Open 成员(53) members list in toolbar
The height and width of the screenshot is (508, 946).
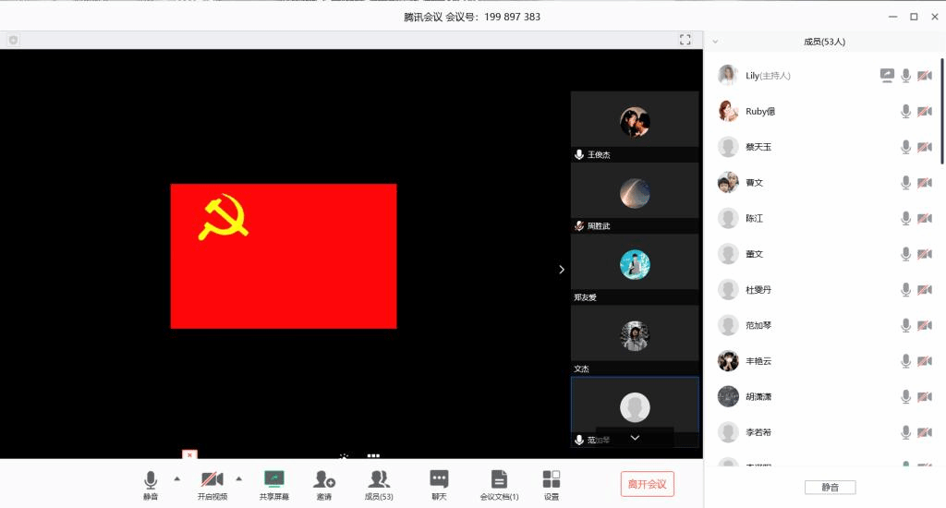[379, 485]
